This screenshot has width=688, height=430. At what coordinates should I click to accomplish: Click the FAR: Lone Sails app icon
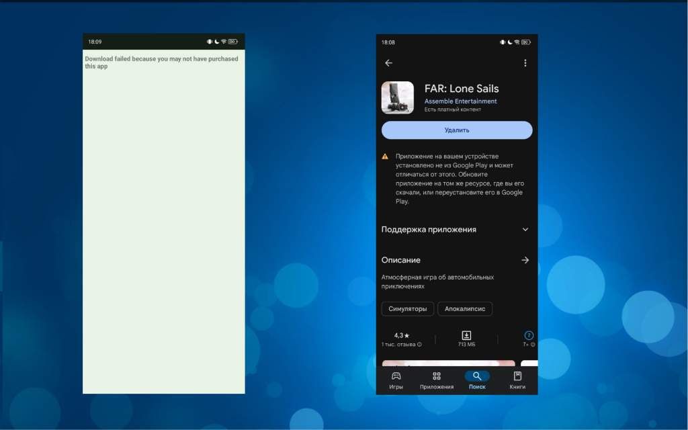coord(397,97)
